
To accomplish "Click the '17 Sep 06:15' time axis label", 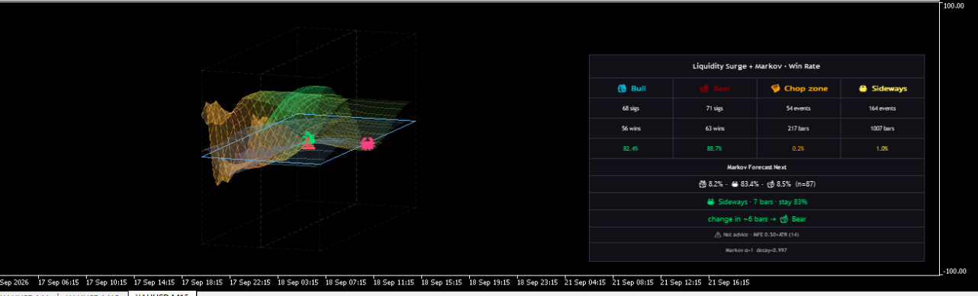I will (x=59, y=282).
